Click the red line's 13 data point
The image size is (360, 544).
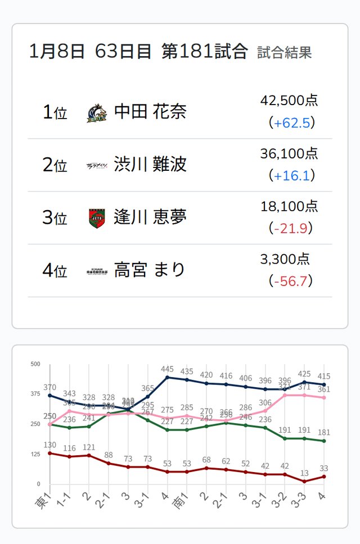coord(304,481)
